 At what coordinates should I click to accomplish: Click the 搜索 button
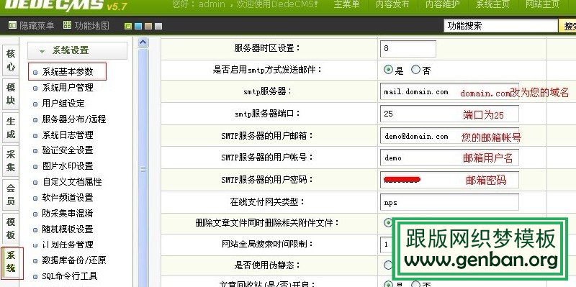(568, 26)
